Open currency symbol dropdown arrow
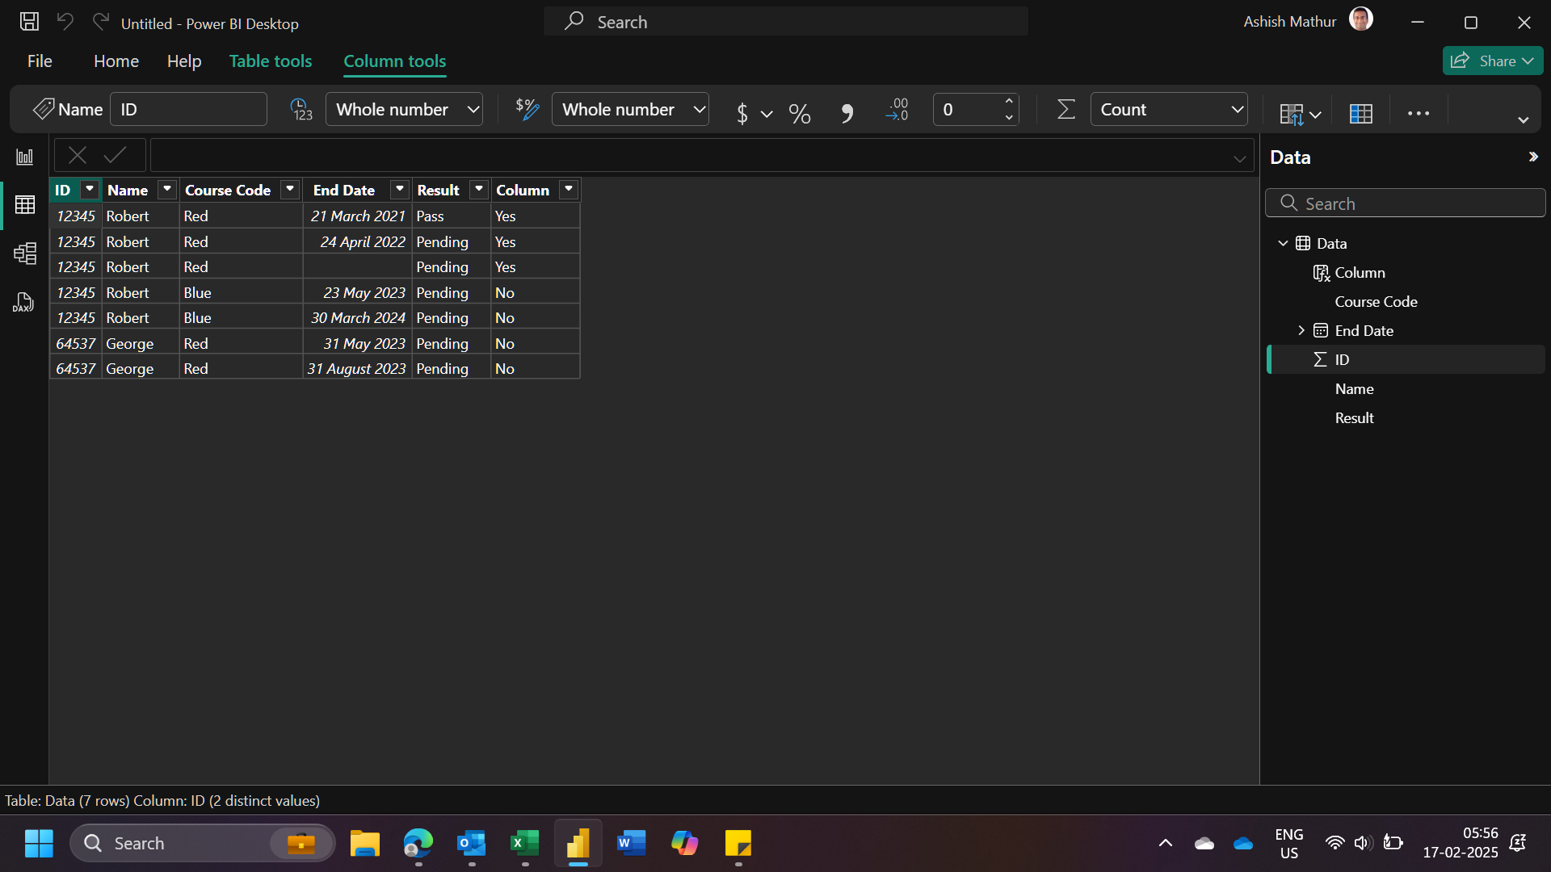The width and height of the screenshot is (1551, 872). click(x=767, y=114)
